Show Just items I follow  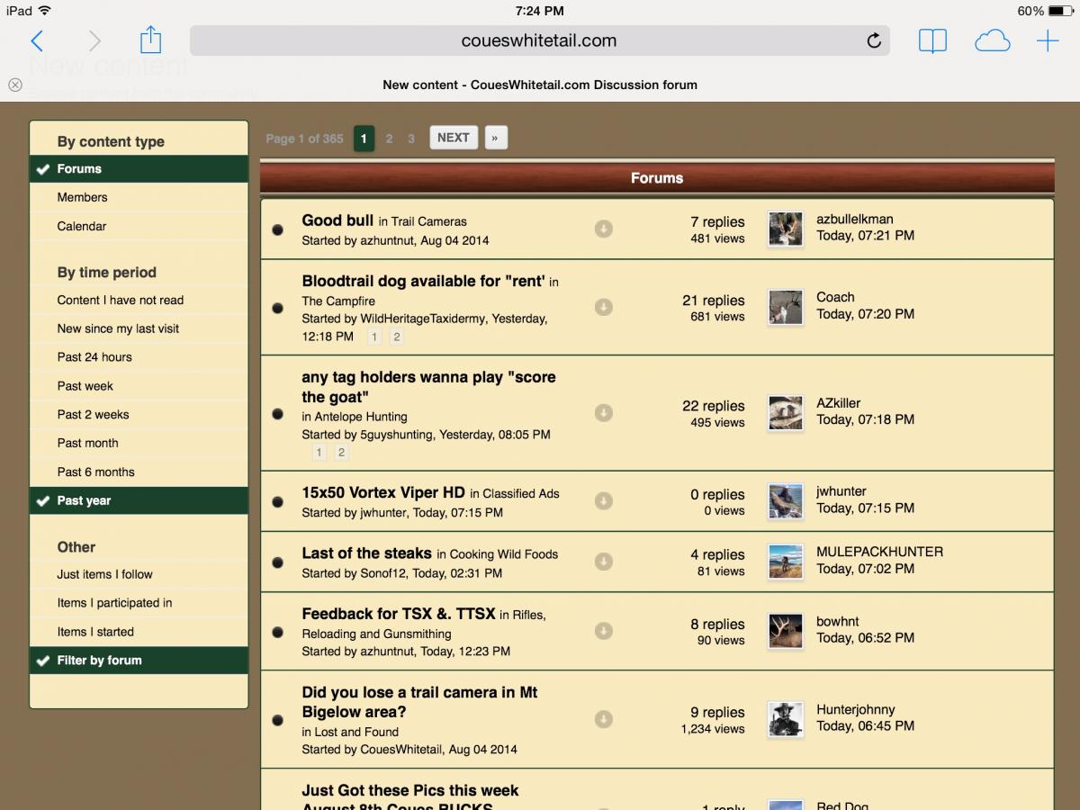coord(139,574)
